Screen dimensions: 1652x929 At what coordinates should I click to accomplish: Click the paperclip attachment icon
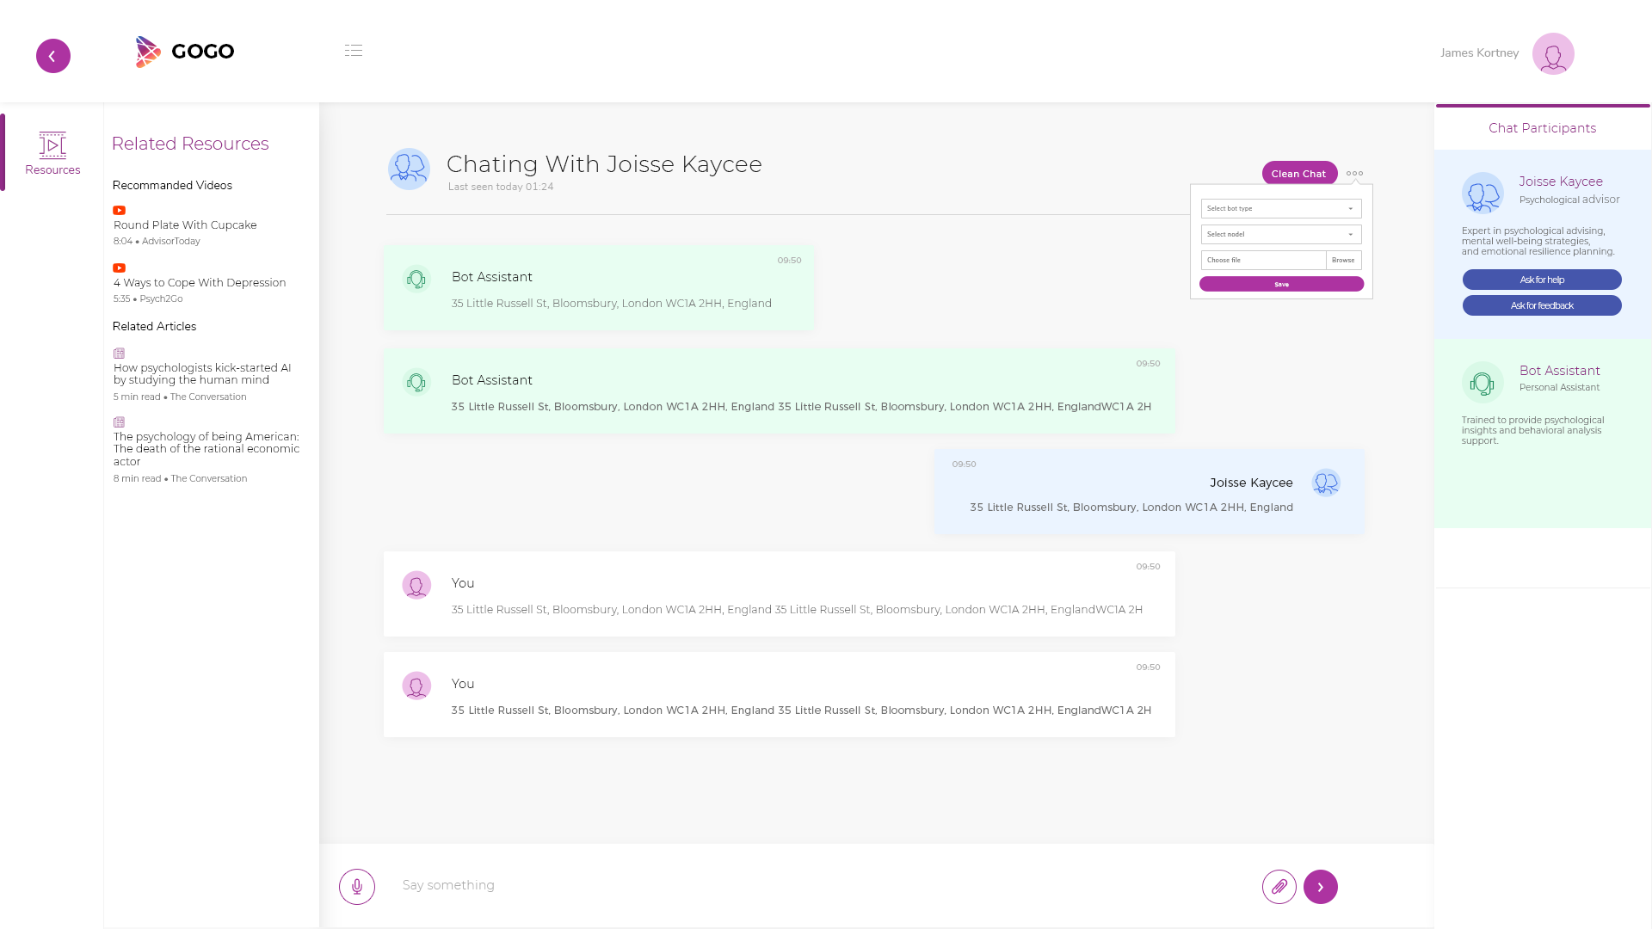(1279, 887)
